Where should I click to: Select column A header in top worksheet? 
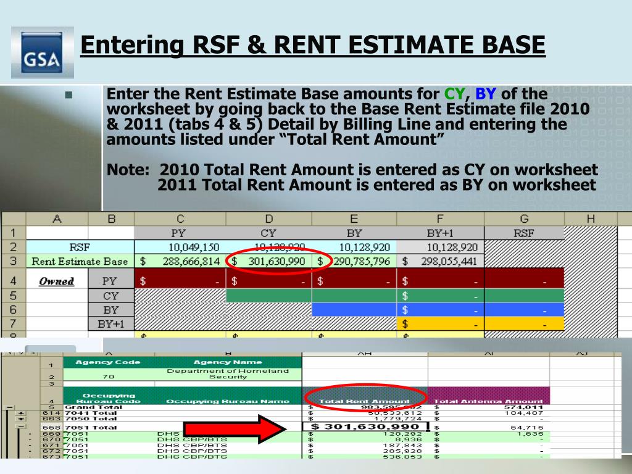(57, 219)
